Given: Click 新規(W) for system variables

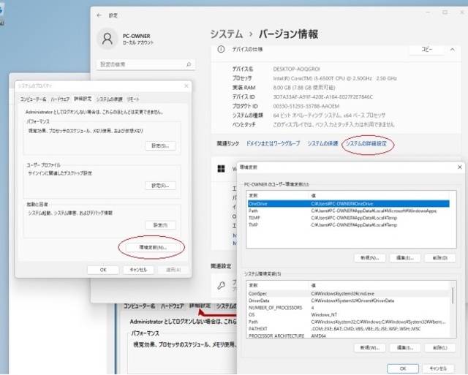Looking at the screenshot, I should point(370,347).
